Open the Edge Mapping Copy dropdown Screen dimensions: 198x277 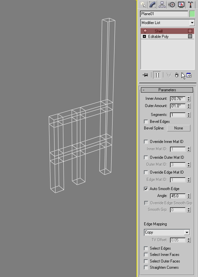pos(167,232)
